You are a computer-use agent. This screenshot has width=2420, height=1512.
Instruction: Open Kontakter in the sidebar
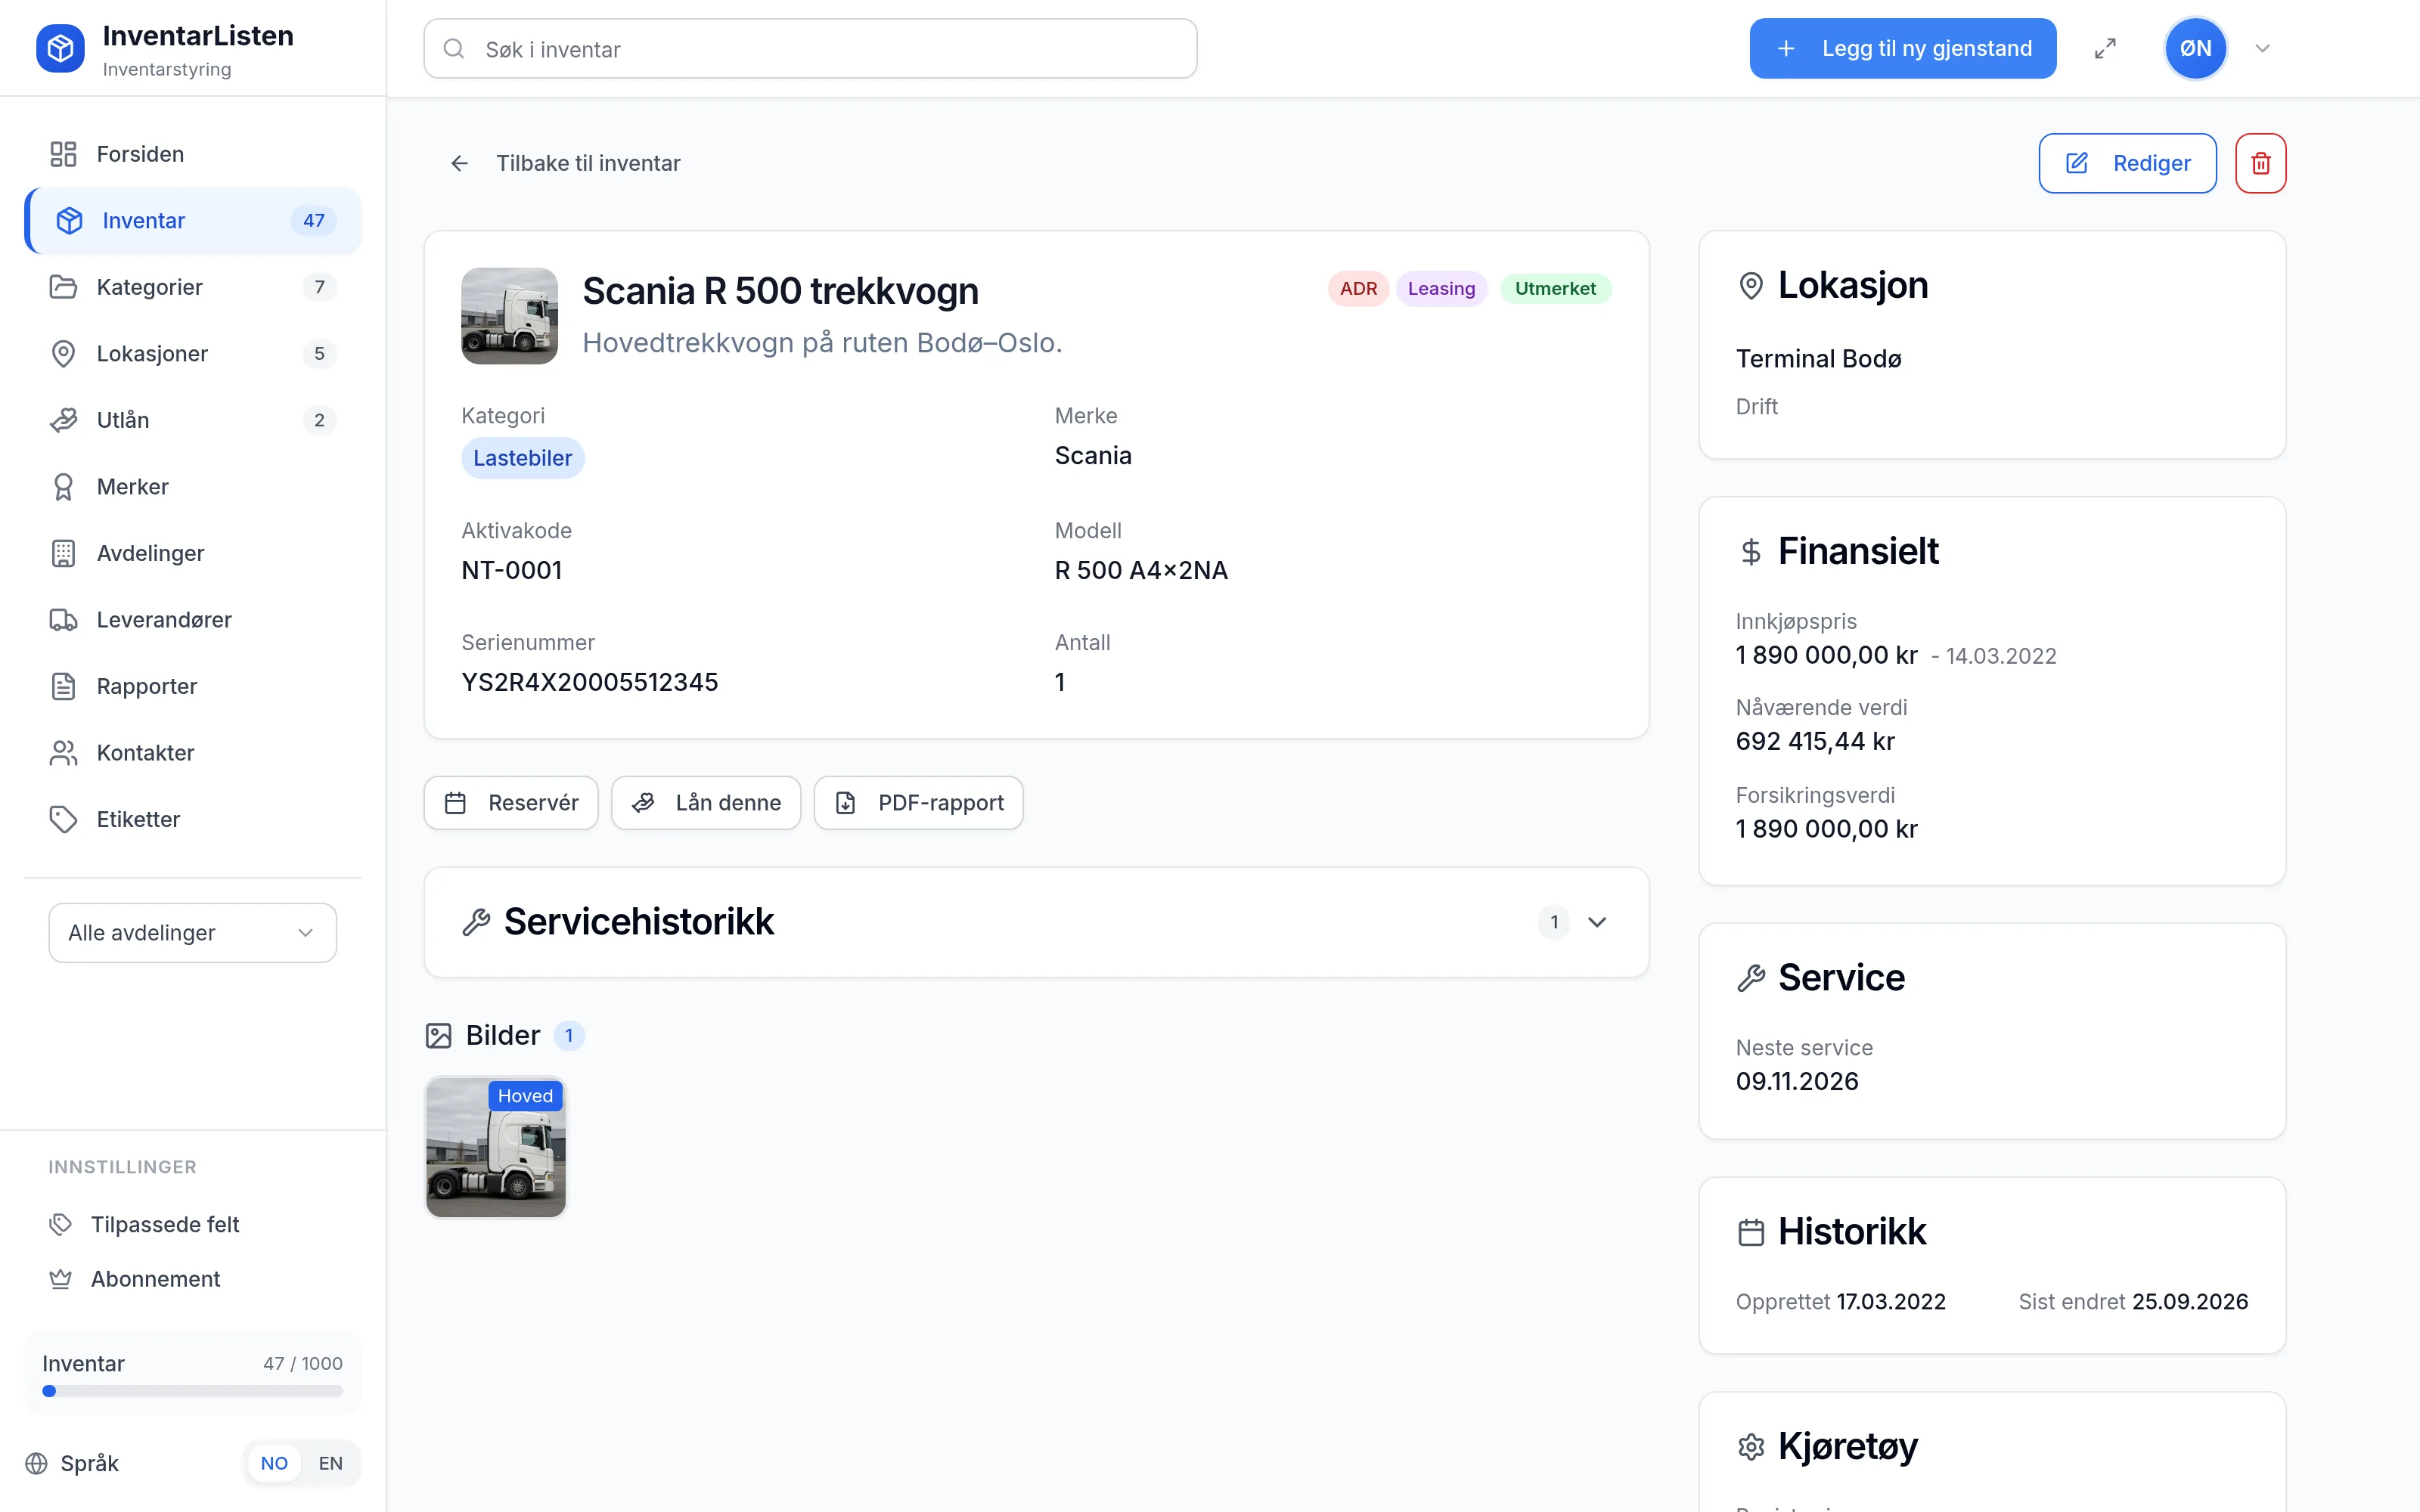192,753
